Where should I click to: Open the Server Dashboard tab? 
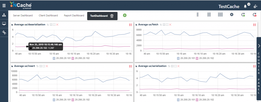[23, 16]
